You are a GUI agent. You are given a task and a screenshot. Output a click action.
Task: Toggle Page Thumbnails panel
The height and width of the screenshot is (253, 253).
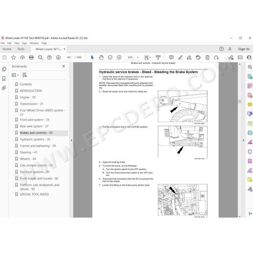[x=4, y=69]
